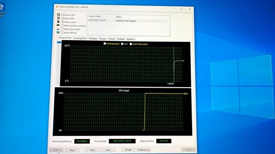Save the test results

click(108, 150)
